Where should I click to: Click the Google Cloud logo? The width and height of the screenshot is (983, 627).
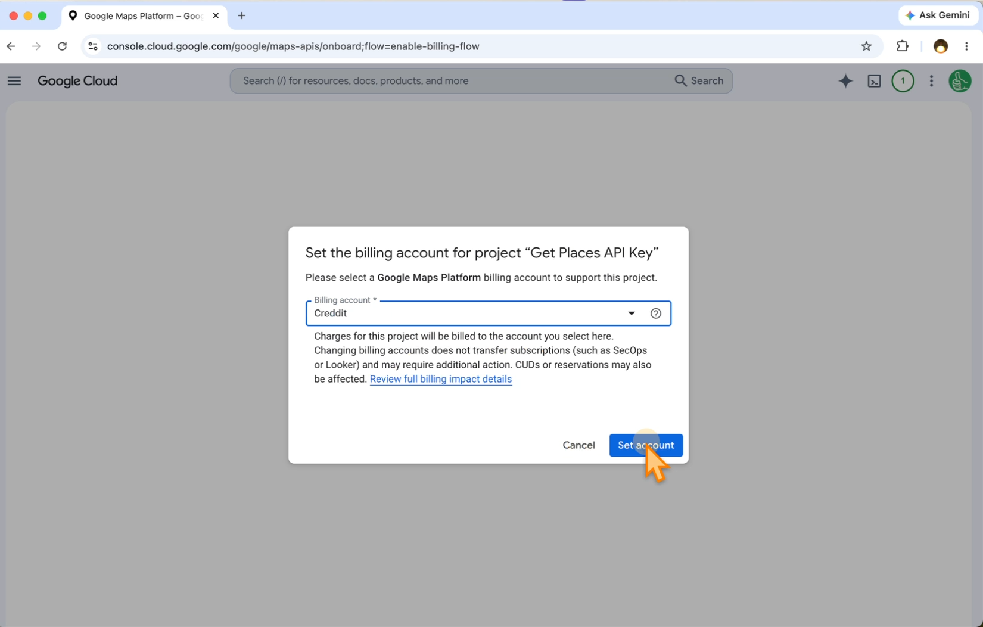(x=77, y=81)
